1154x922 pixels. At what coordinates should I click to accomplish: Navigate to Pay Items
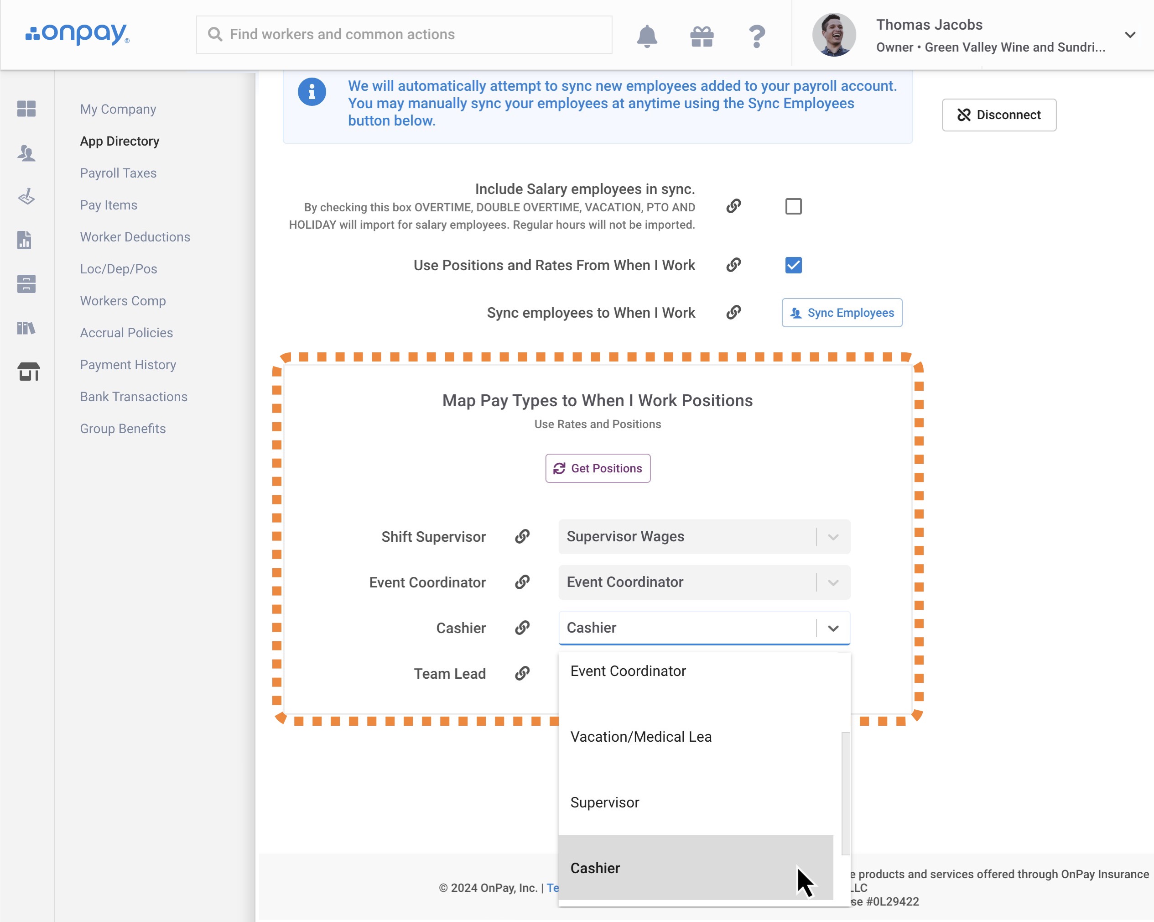(x=109, y=205)
